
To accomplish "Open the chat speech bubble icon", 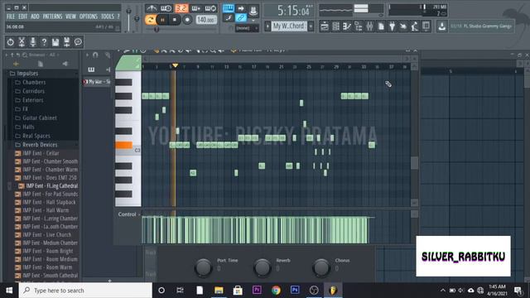I will coord(78,42).
